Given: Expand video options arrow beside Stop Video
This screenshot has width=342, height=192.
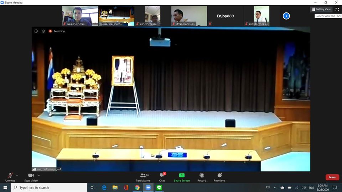Looking at the screenshot, I should [39, 175].
